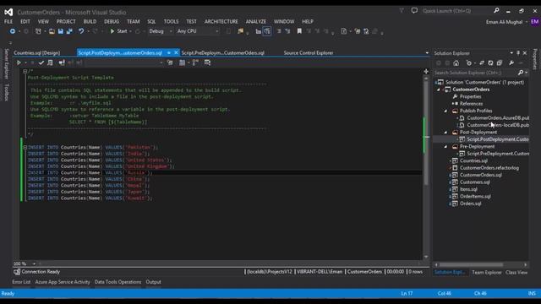The height and width of the screenshot is (304, 541).
Task: Click the Undo arrow icon
Action: pos(81,31)
